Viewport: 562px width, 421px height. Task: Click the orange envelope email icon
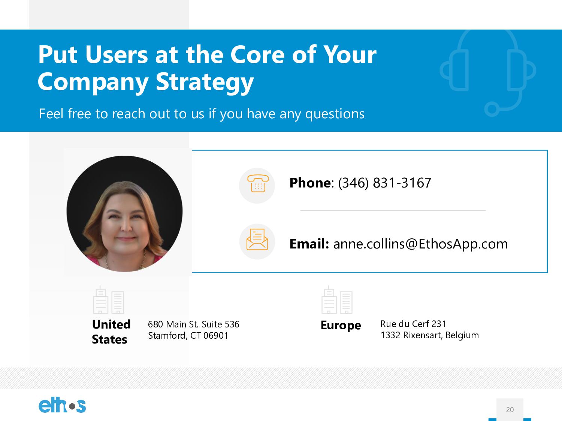click(257, 240)
